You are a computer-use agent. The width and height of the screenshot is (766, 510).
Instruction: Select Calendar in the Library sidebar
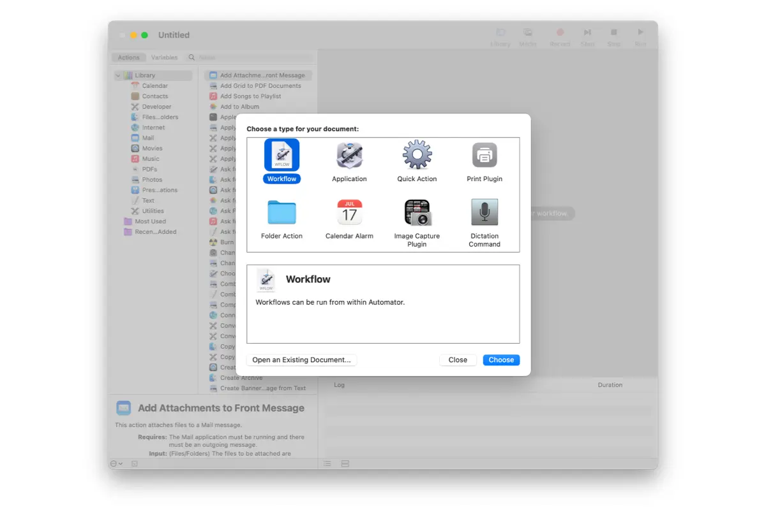pos(154,85)
